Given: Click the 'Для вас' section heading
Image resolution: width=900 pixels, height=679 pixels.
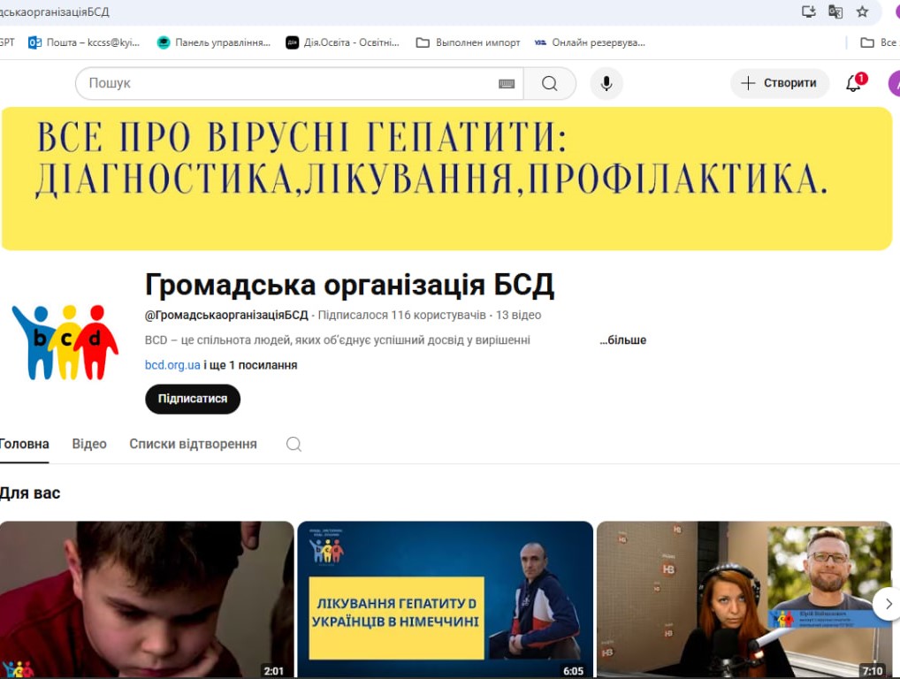Looking at the screenshot, I should [30, 493].
